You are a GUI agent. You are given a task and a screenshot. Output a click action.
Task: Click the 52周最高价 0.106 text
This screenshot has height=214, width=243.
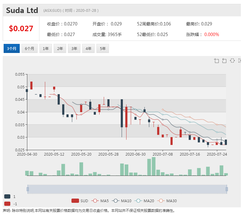pyautogui.click(x=154, y=24)
